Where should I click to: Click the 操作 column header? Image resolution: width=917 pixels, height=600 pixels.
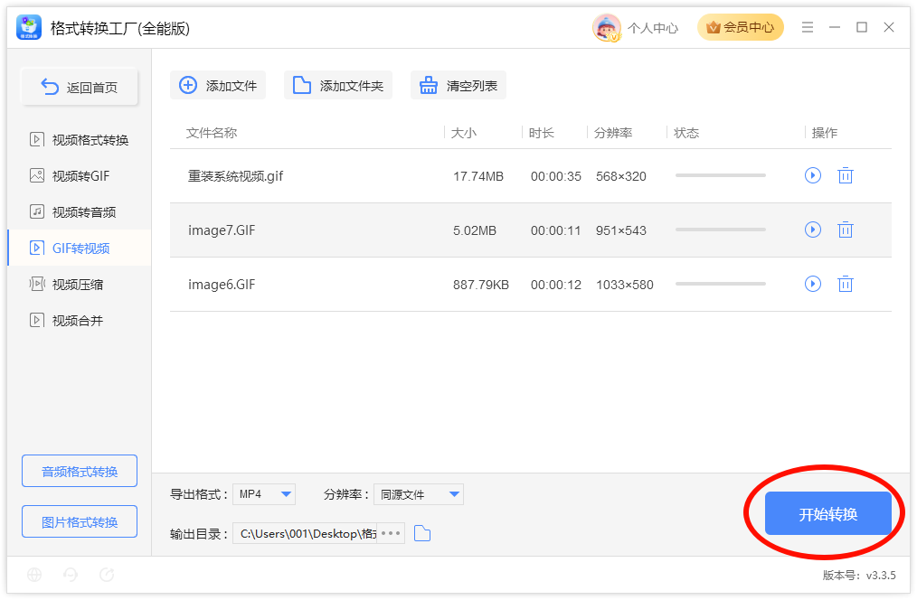pos(825,133)
